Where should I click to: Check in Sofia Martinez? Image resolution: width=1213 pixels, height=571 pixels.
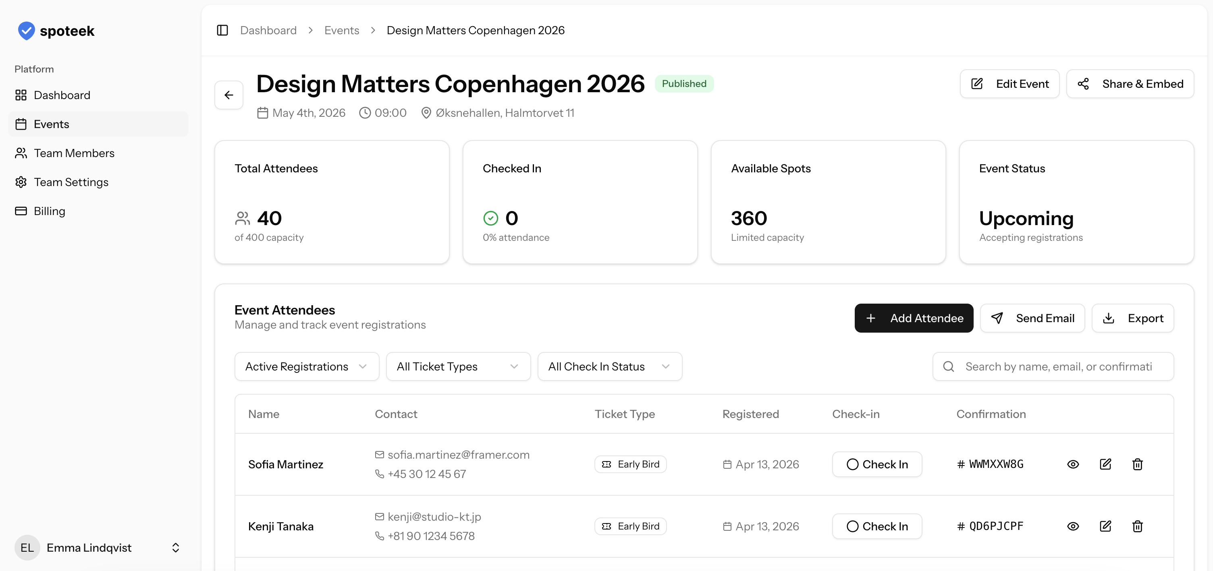click(877, 464)
